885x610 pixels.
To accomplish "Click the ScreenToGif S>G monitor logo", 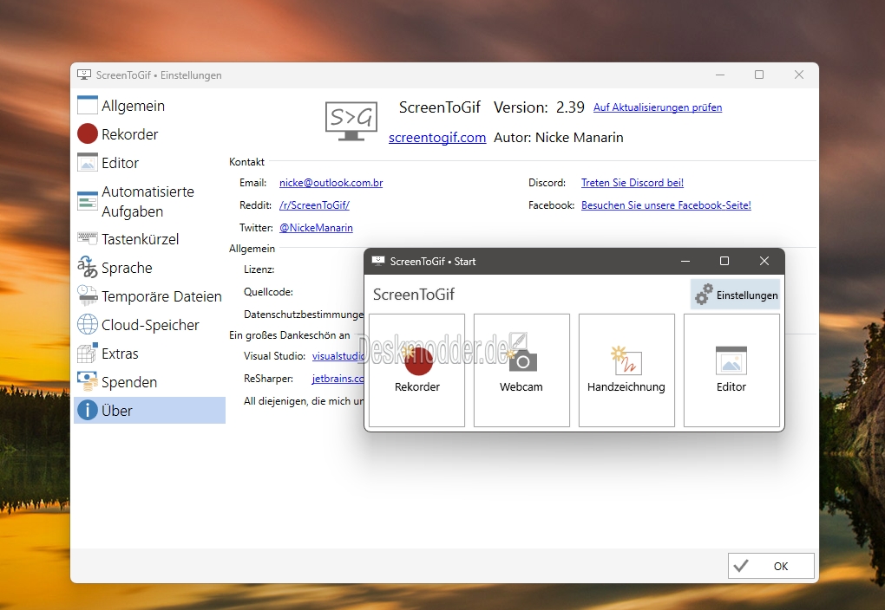I will (351, 121).
